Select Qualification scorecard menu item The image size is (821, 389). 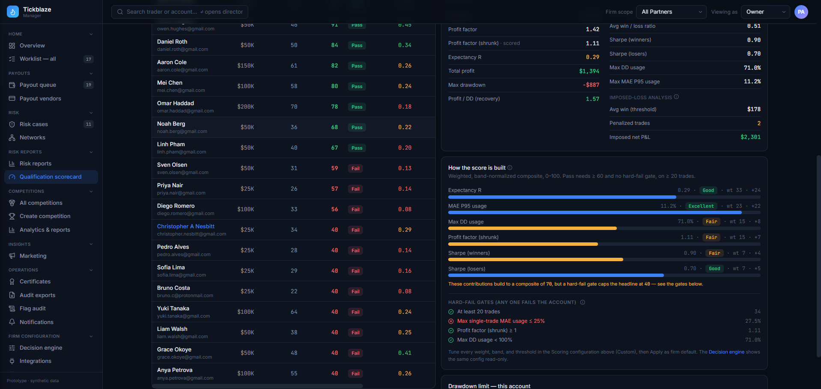(51, 177)
